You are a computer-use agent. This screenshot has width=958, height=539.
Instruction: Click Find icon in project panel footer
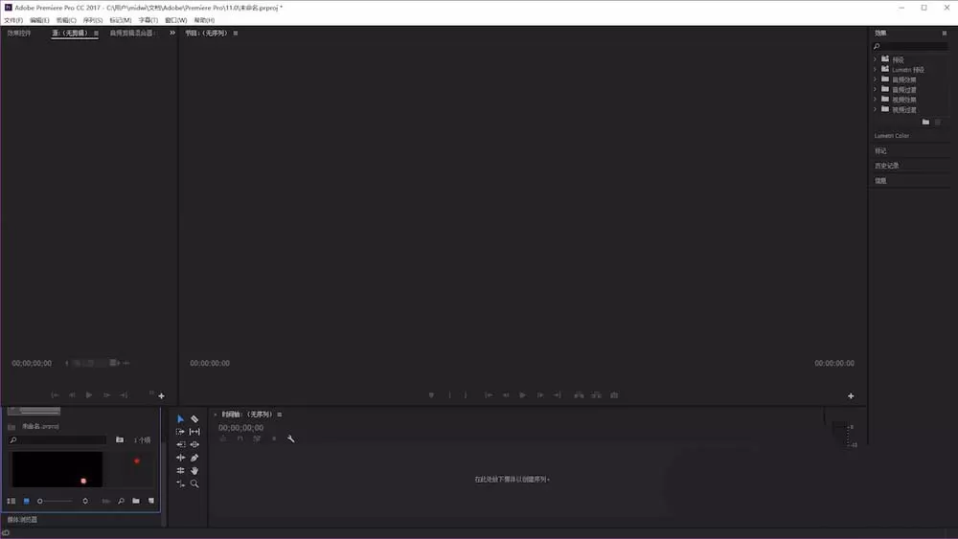click(x=121, y=501)
